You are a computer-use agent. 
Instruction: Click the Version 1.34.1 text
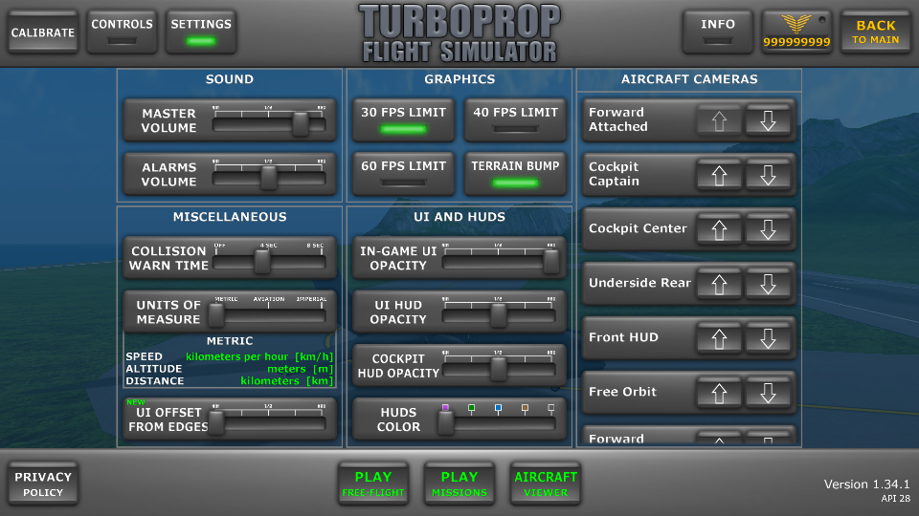[867, 484]
